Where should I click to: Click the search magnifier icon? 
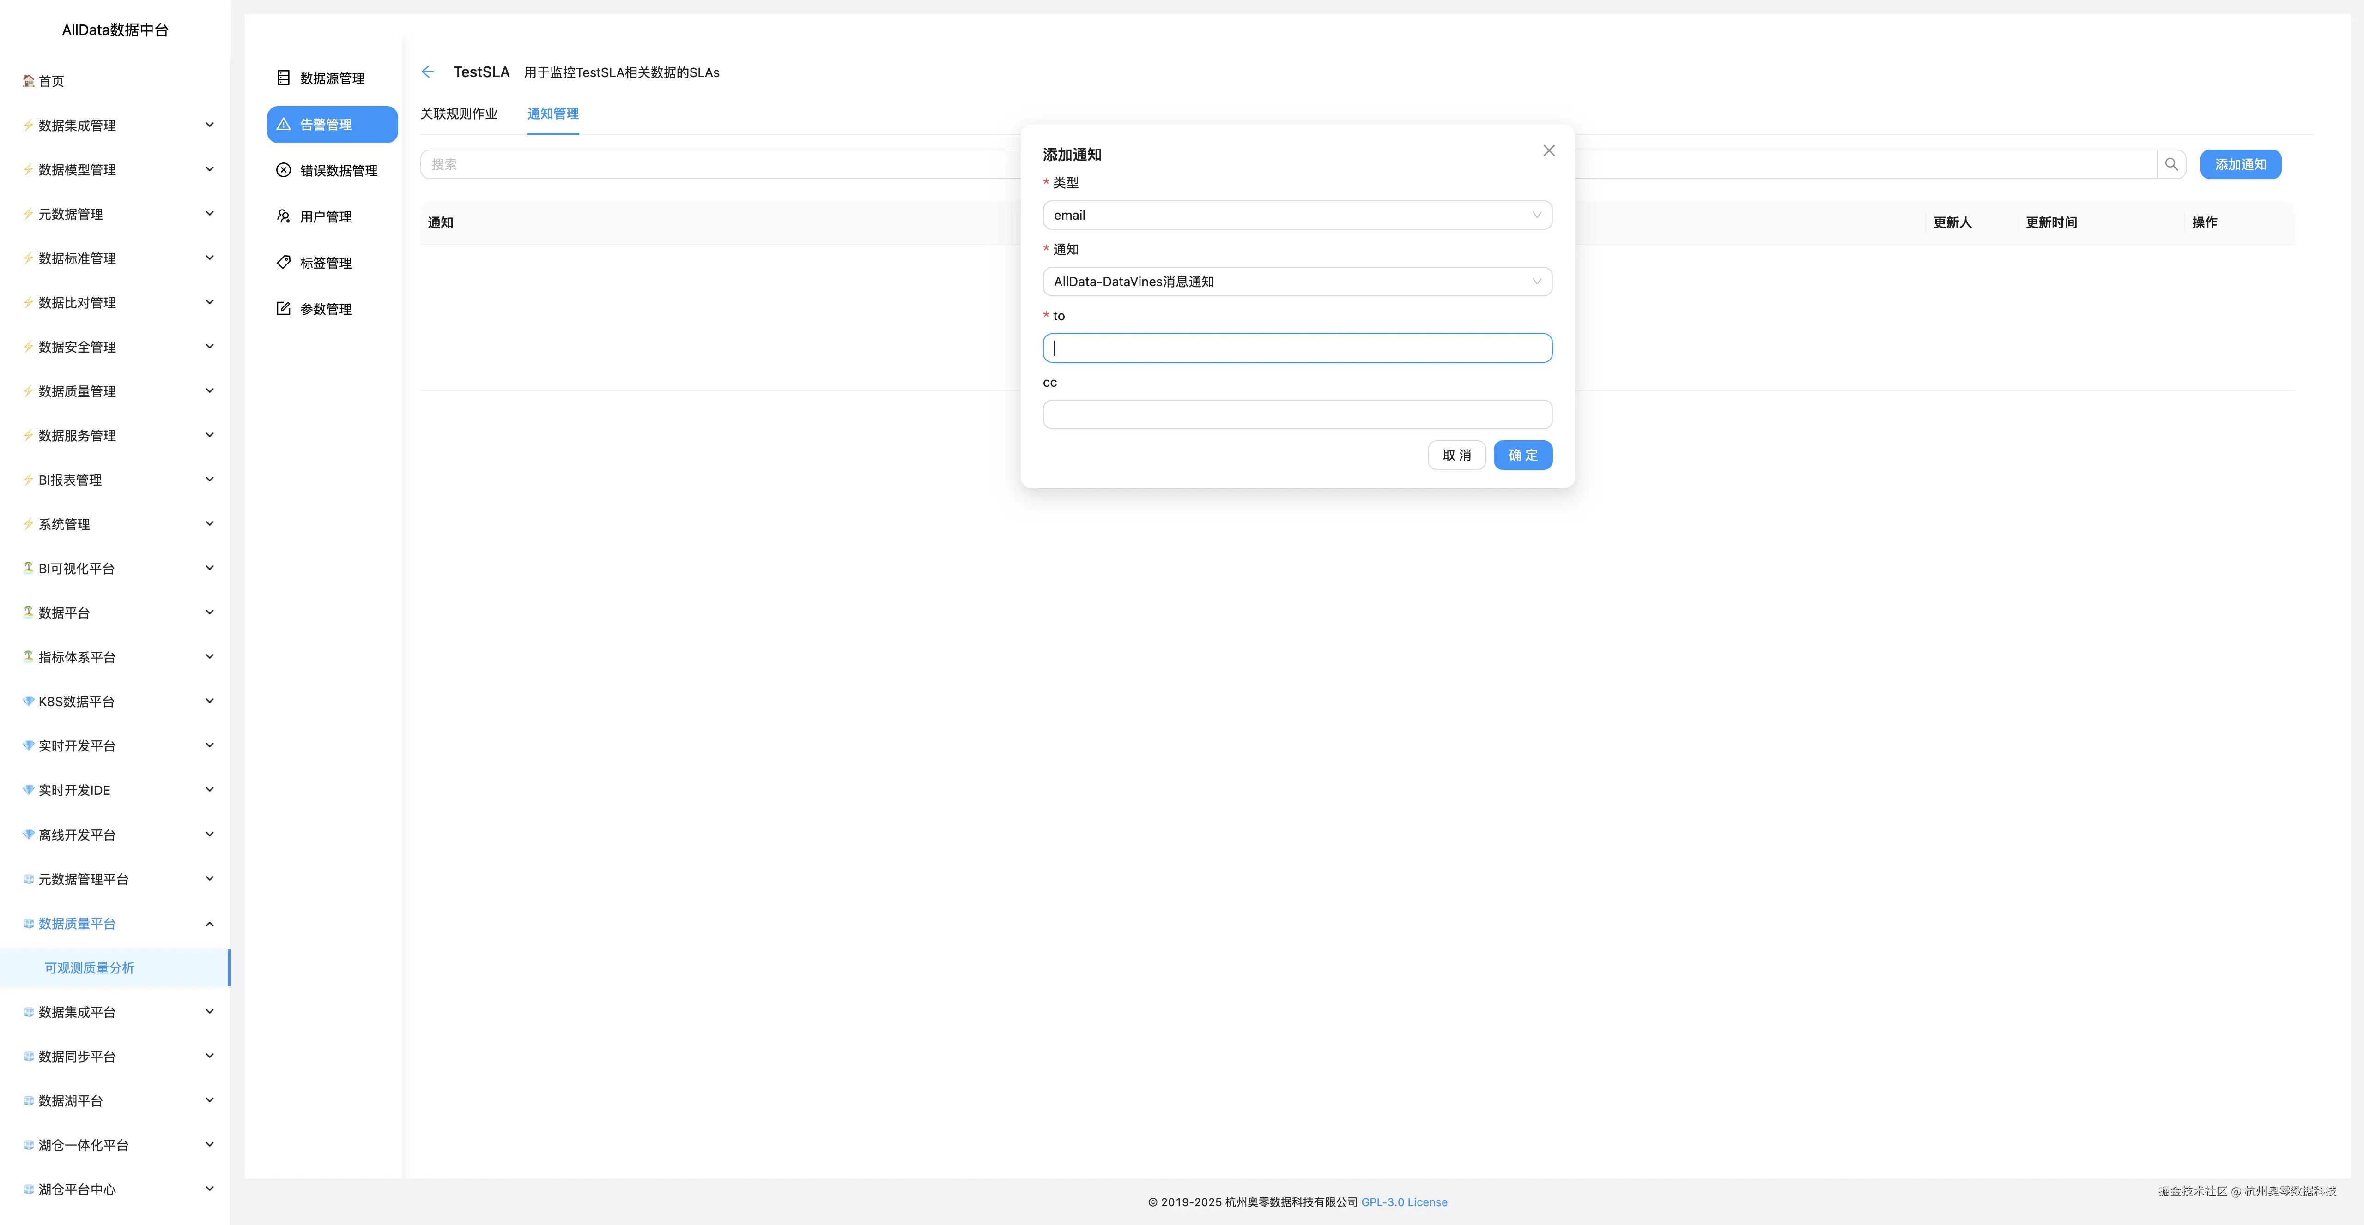[x=2170, y=164]
